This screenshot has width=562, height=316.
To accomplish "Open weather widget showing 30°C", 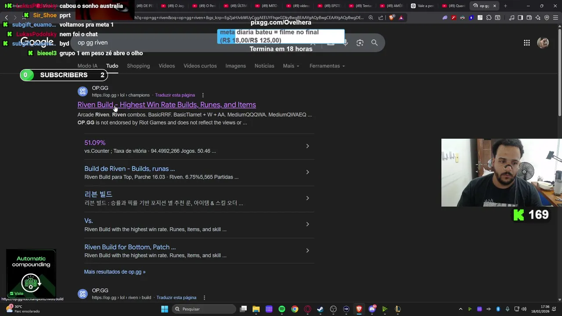I will click(23, 309).
